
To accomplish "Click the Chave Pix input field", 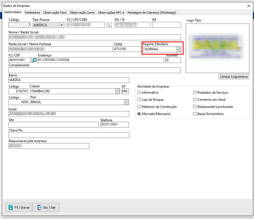I will [69, 135].
